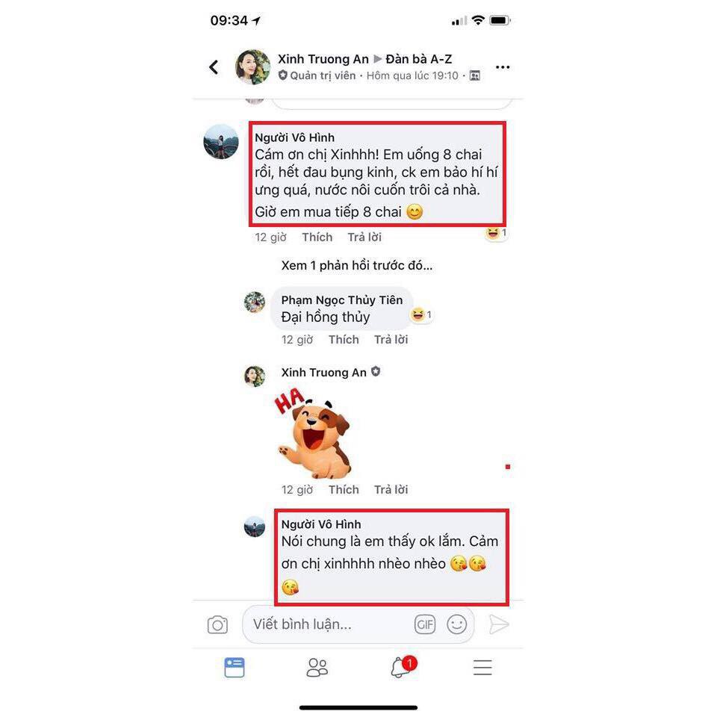Tap Trả lời under the dog sticker comment

tap(391, 489)
